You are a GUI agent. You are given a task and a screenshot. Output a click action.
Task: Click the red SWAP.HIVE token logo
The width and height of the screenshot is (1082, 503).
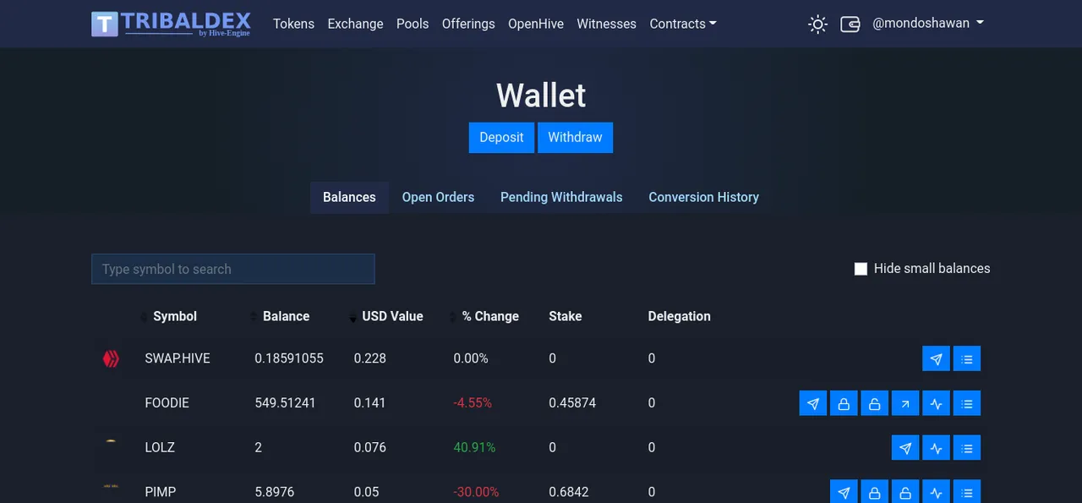tap(111, 359)
